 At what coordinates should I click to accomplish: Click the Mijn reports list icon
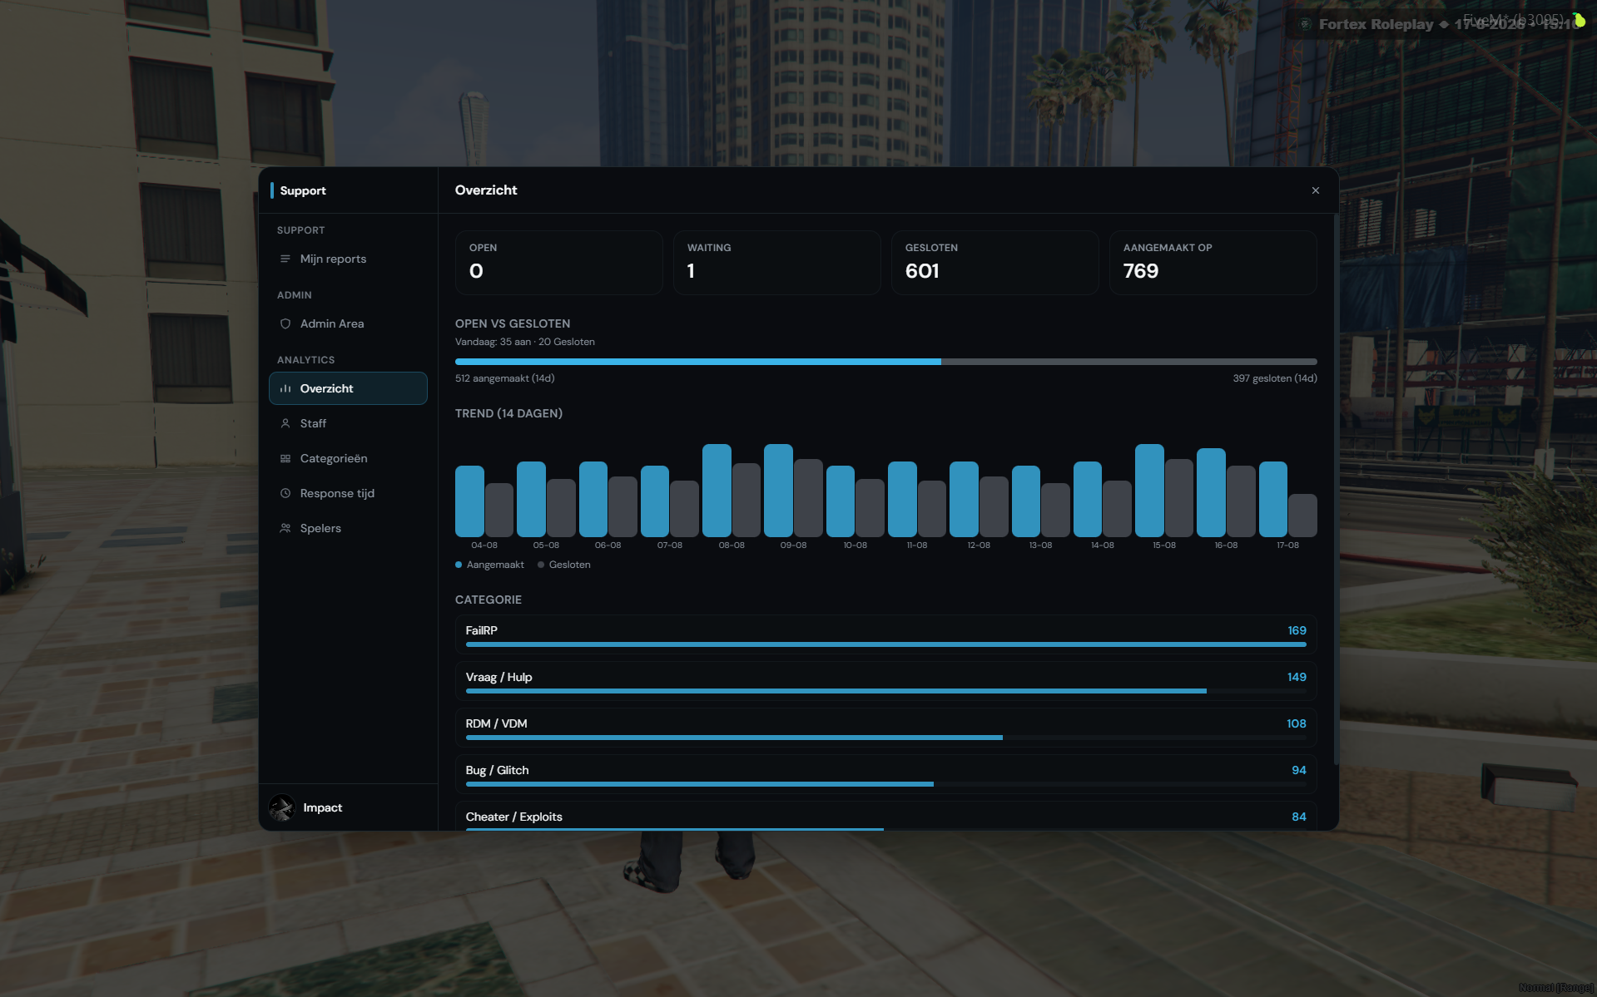285,259
